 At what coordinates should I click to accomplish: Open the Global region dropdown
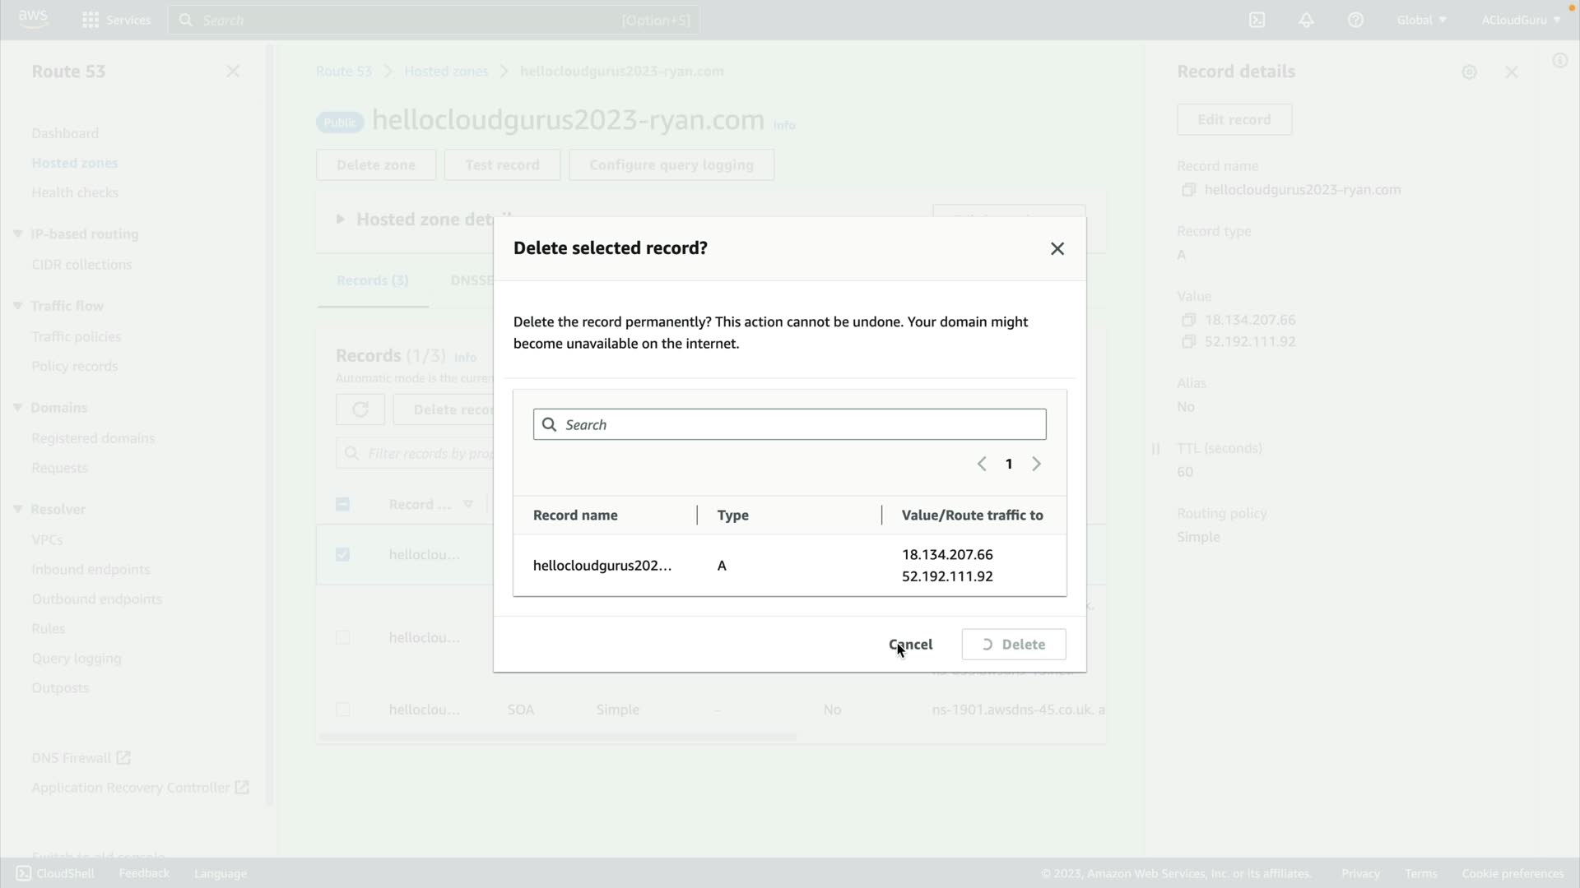click(1421, 20)
